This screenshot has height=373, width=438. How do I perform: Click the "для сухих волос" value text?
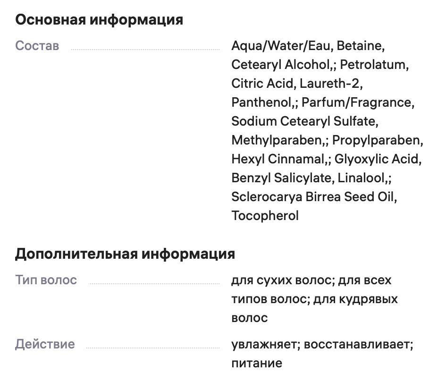283,280
